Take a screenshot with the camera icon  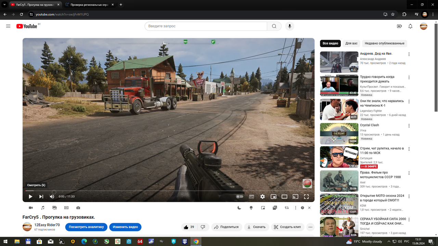78,208
